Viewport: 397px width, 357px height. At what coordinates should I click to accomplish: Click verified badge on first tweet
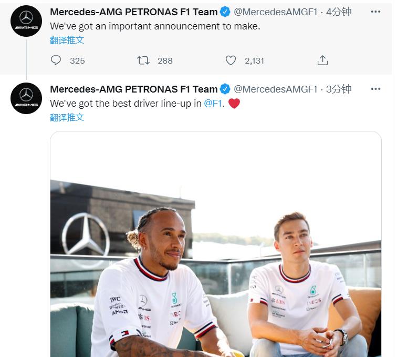[225, 12]
